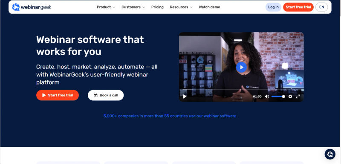Image resolution: width=341 pixels, height=164 pixels.
Task: Open the EN language selector
Action: point(322,7)
